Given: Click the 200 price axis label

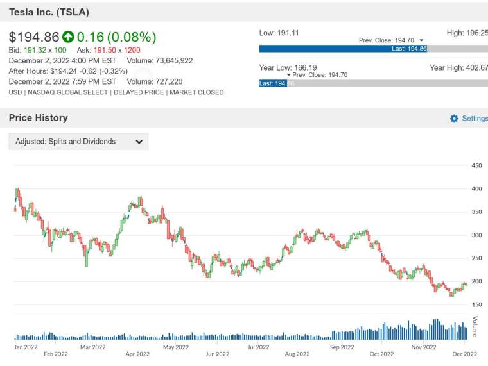Looking at the screenshot, I should 476,281.
